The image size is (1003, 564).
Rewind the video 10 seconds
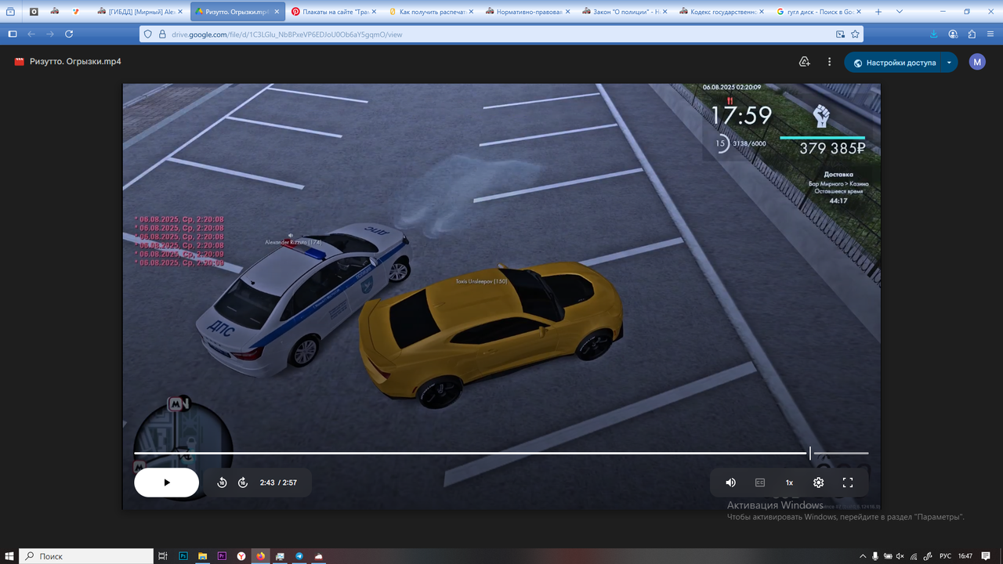coord(222,483)
